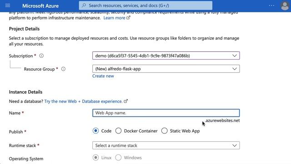Click the Subscription field label
The height and width of the screenshot is (164, 291).
(x=21, y=56)
